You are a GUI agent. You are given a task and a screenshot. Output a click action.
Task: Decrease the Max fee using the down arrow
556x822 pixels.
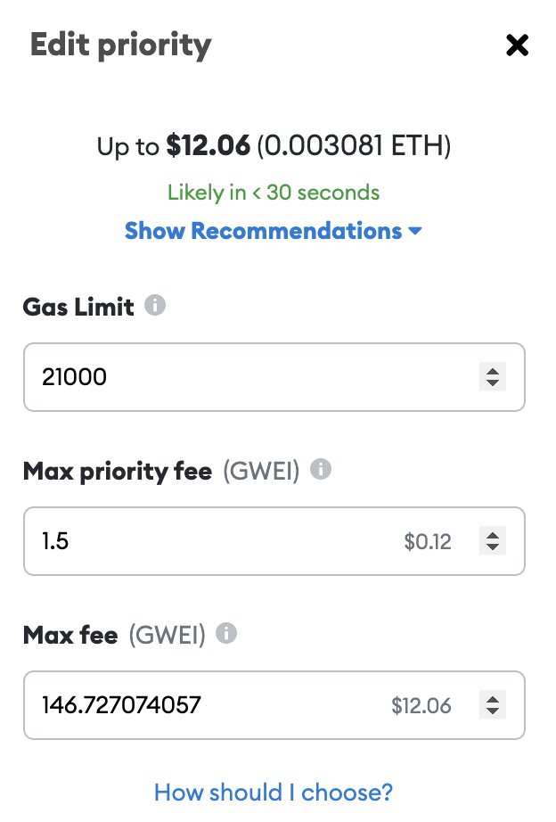[492, 711]
